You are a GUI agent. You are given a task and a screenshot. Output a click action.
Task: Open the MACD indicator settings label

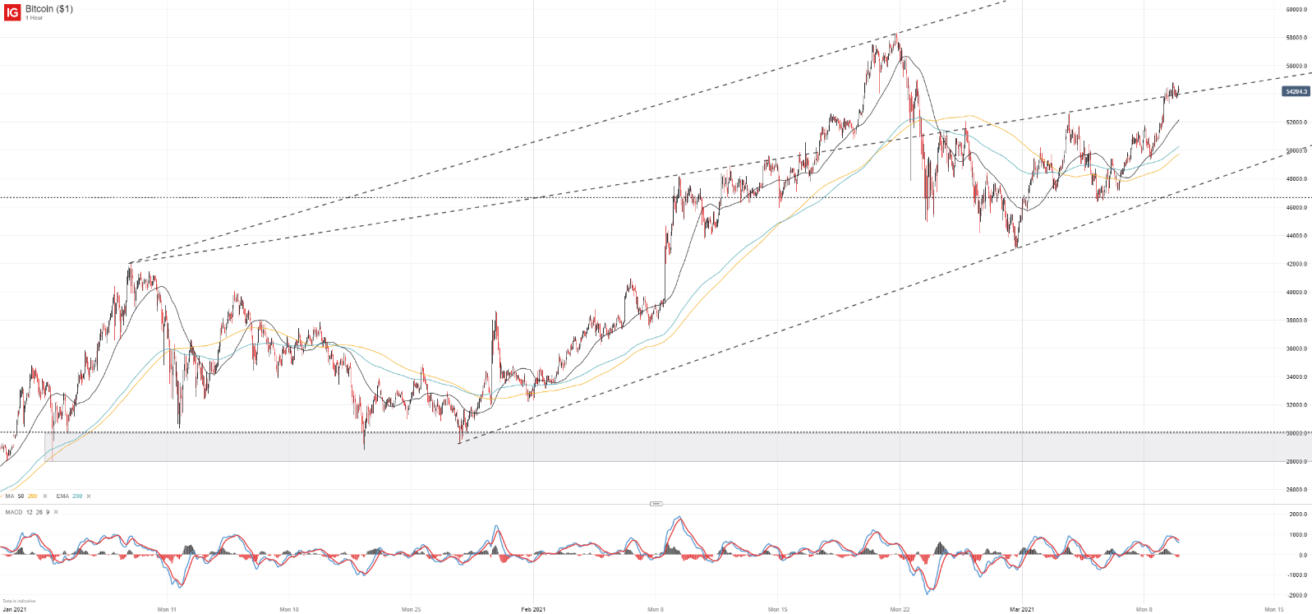click(14, 512)
